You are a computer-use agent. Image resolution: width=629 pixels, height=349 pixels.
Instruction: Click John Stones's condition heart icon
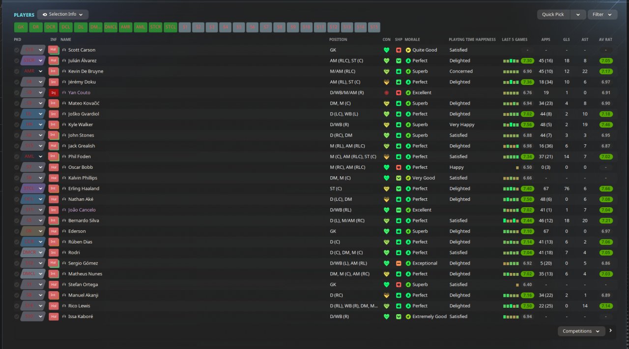[386, 135]
